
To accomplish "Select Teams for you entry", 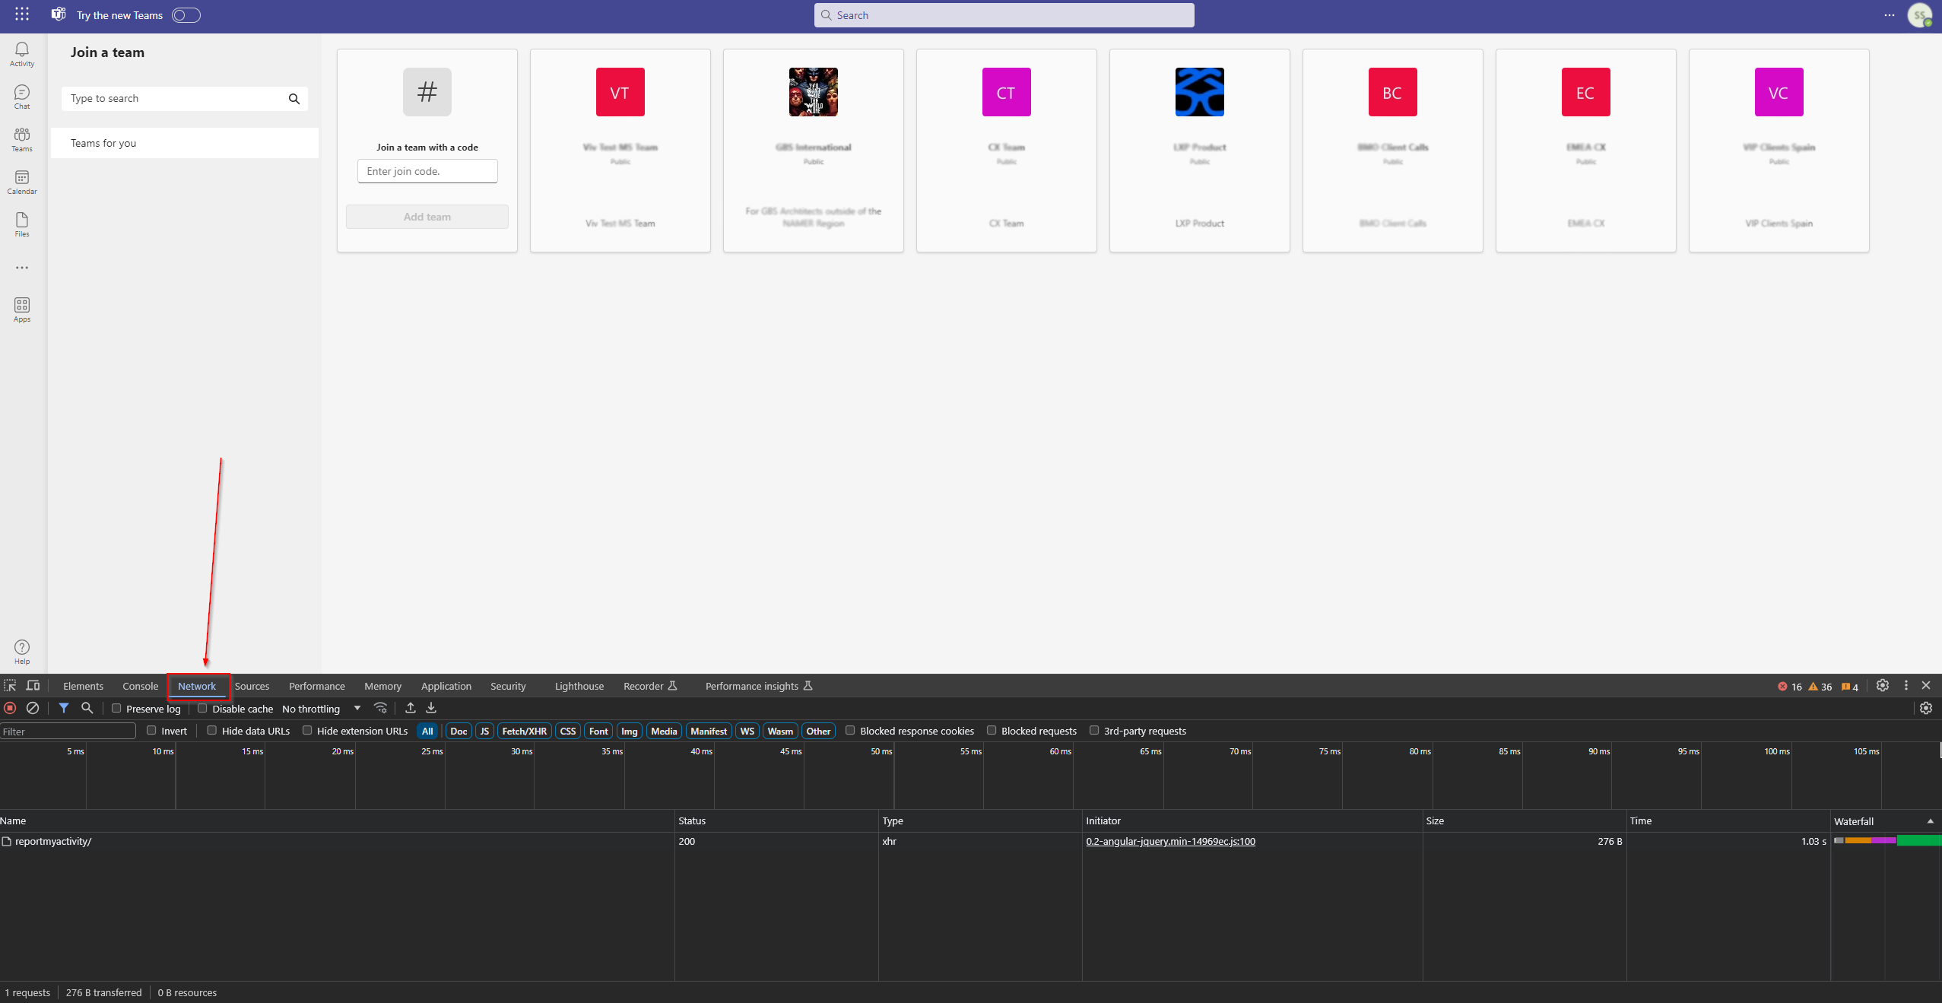I will 185,143.
